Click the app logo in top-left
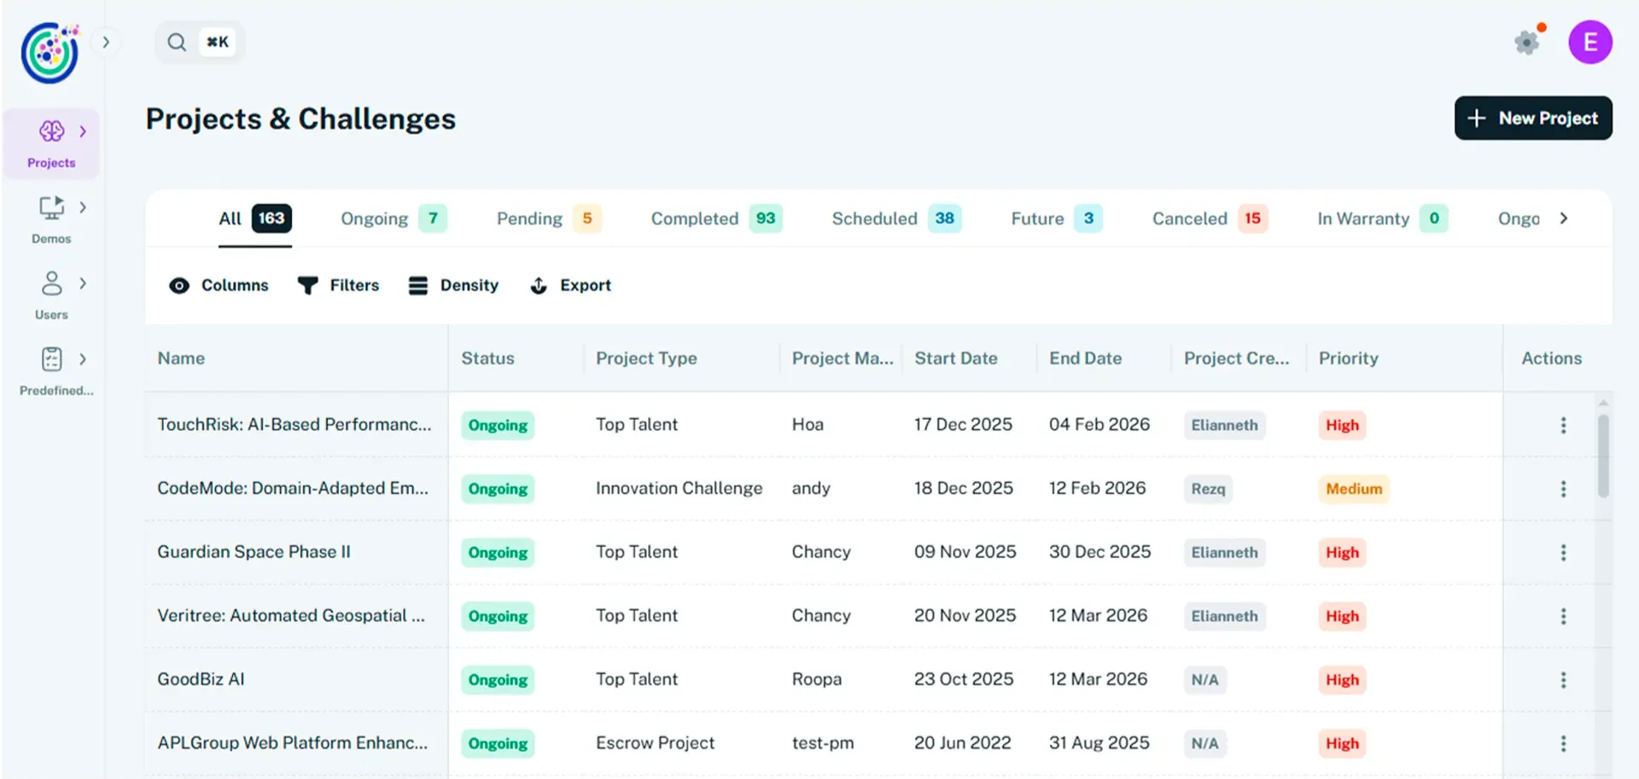 [50, 53]
